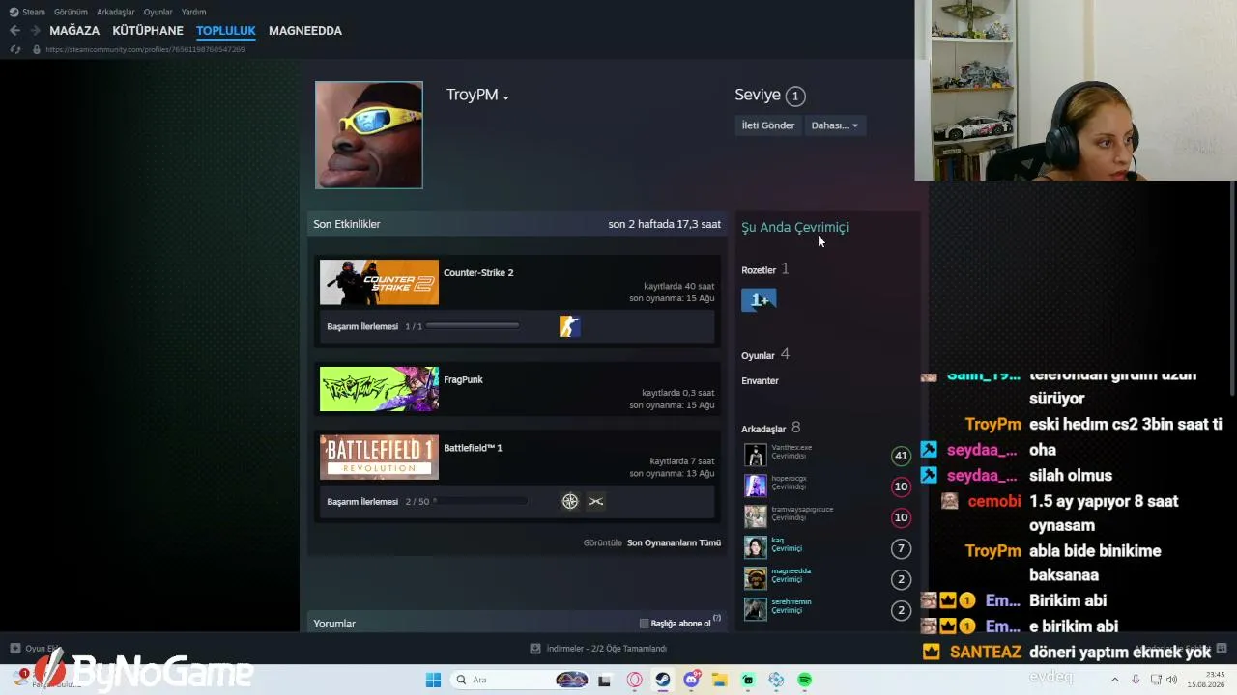
Task: Open the Battlefield 1 Revolution thumbnail
Action: pyautogui.click(x=379, y=458)
